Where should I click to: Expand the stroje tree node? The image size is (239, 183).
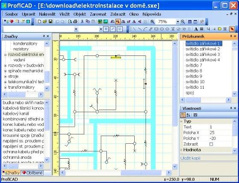point(5,76)
